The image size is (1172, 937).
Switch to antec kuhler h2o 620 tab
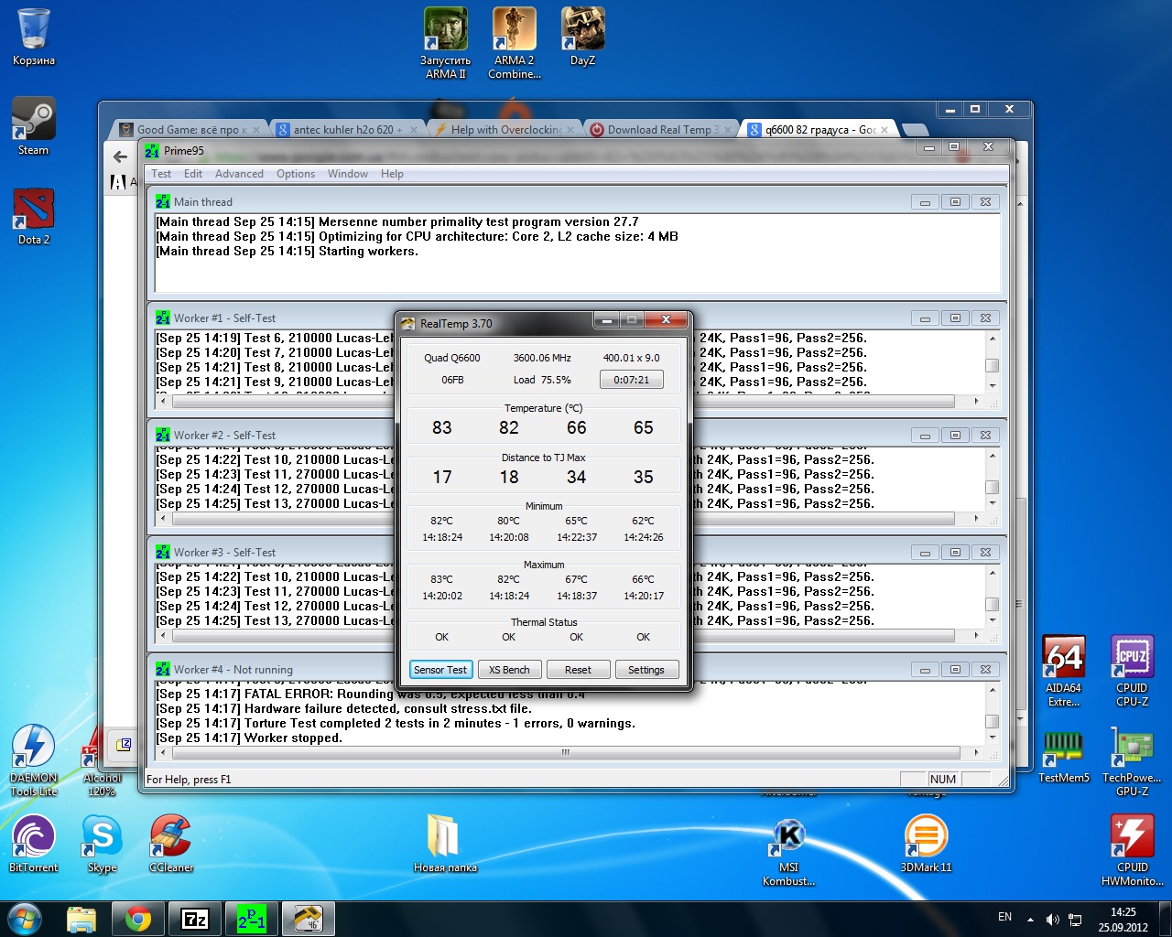[x=348, y=130]
